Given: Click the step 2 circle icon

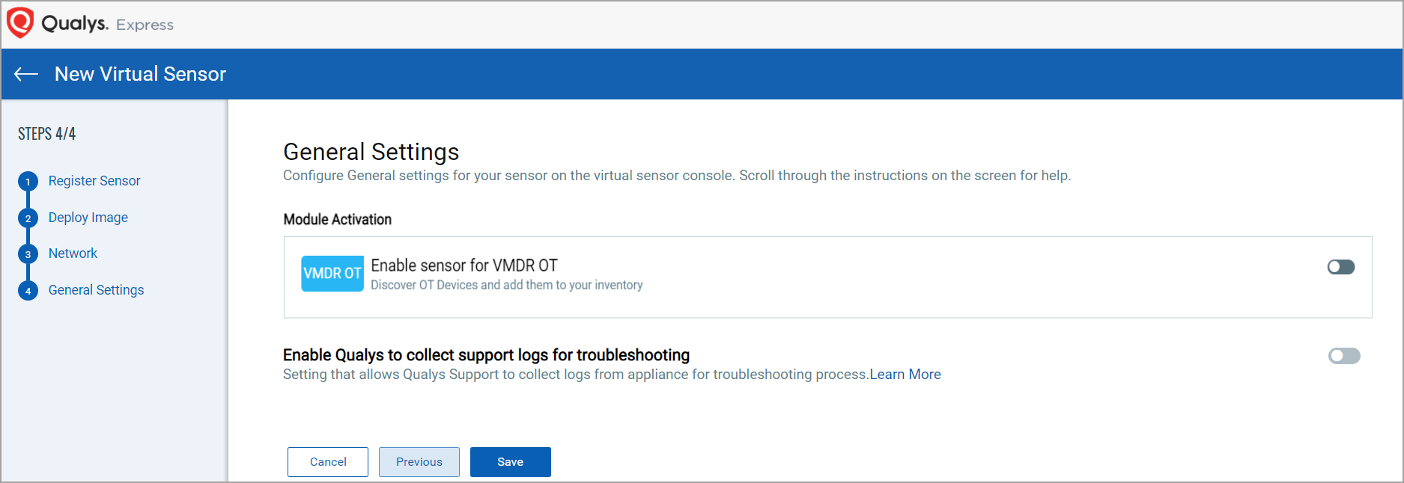Looking at the screenshot, I should 28,218.
